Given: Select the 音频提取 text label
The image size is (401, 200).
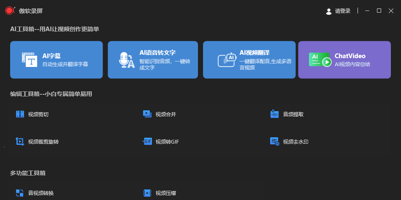Looking at the screenshot, I should (x=293, y=115).
